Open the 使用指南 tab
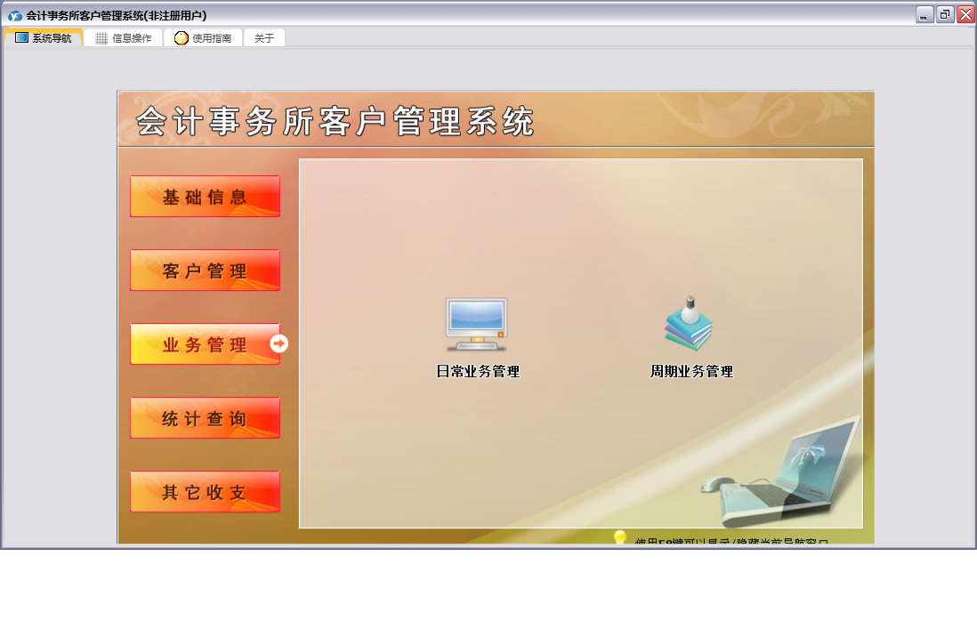Viewport: 977px width, 637px height. tap(203, 38)
